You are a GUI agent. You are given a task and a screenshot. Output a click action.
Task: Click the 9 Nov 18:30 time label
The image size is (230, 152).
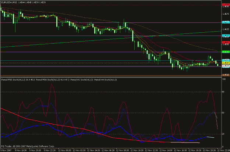(21, 151)
